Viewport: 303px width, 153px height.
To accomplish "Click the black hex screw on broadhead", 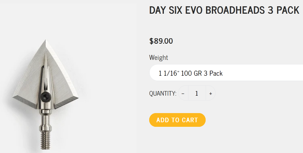I will (x=46, y=96).
